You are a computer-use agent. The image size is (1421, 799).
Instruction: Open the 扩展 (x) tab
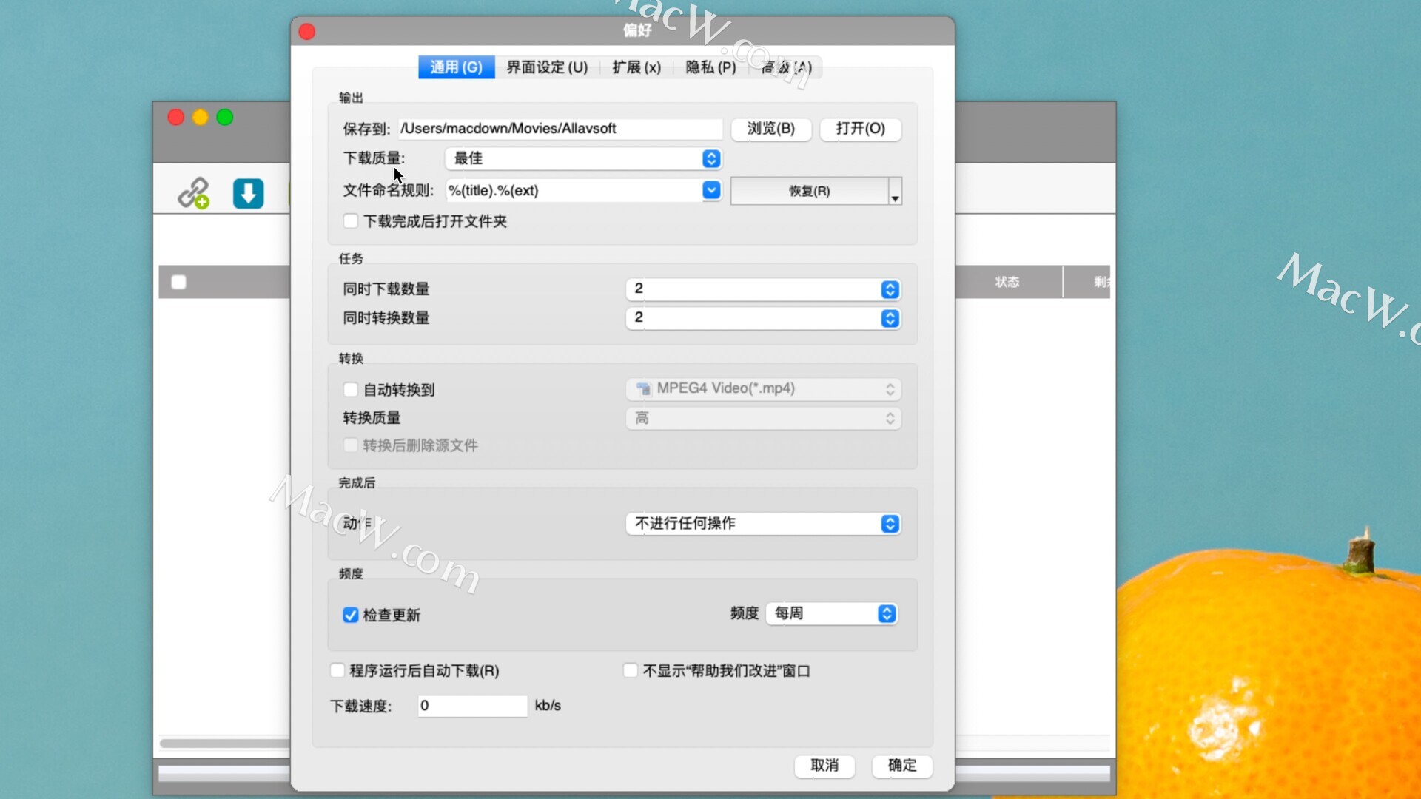[x=636, y=67]
